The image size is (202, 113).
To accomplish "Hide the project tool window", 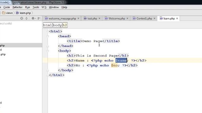I will pyautogui.click(x=39, y=18).
